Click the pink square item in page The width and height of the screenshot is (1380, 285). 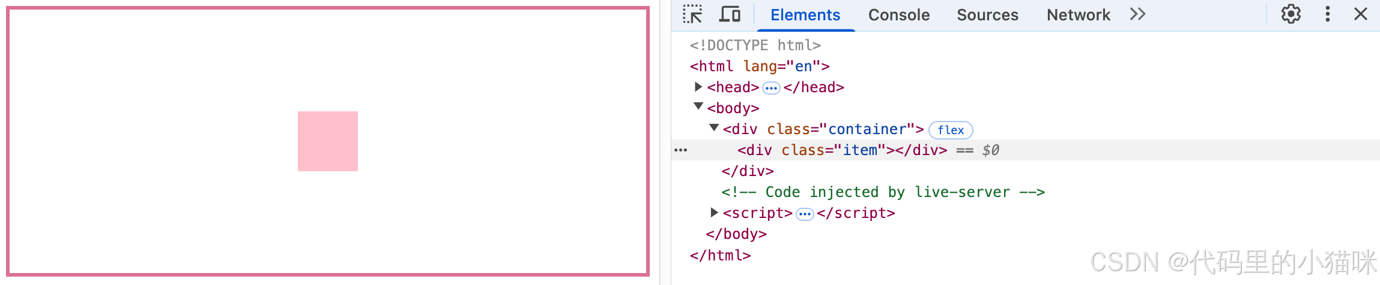pos(328,141)
